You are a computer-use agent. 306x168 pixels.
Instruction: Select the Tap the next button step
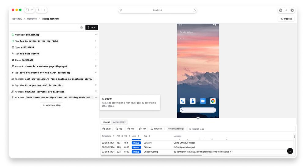[x=54, y=54]
